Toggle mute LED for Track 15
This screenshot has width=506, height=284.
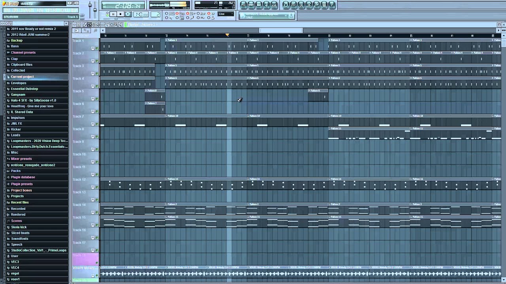click(x=97, y=225)
